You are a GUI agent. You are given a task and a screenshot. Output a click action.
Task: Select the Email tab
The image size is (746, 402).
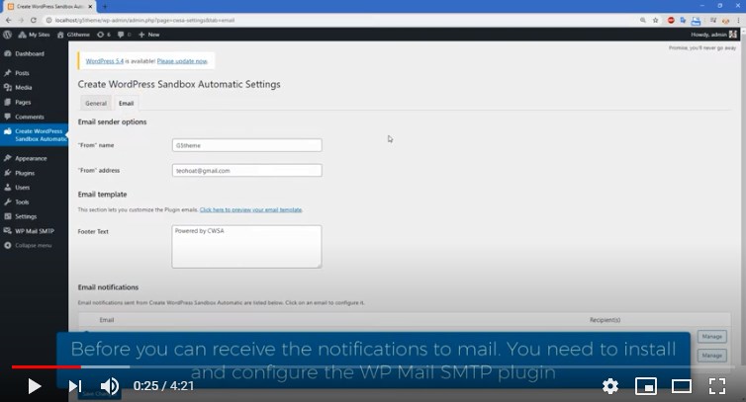126,103
